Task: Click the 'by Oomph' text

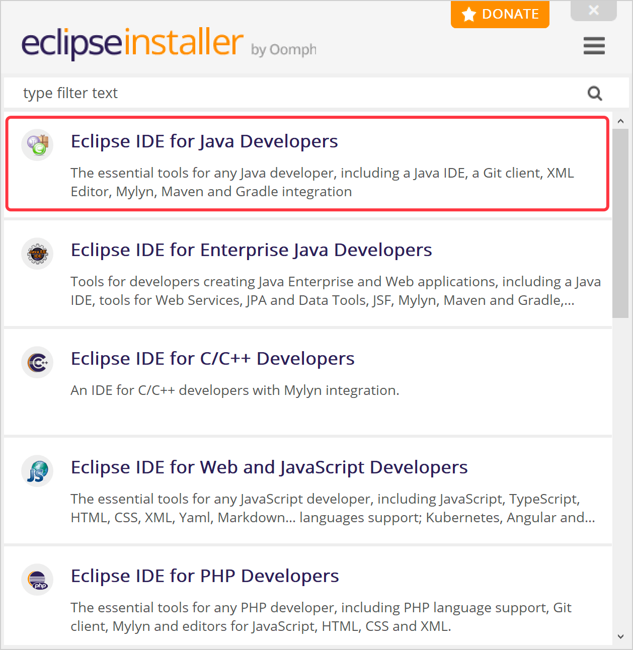Action: [x=284, y=49]
